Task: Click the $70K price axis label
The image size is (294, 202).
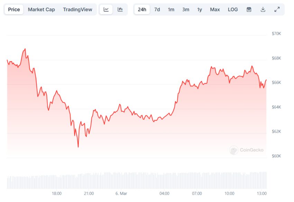Action: (276, 33)
